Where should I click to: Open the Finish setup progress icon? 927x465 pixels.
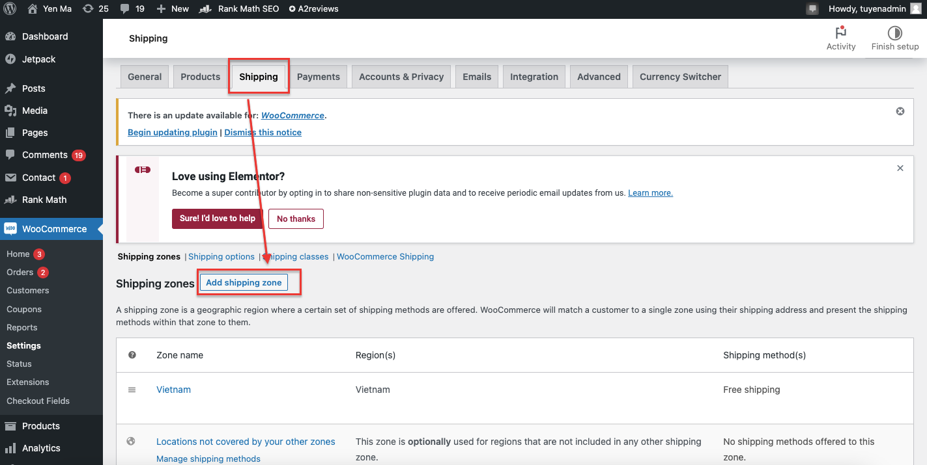coord(894,34)
